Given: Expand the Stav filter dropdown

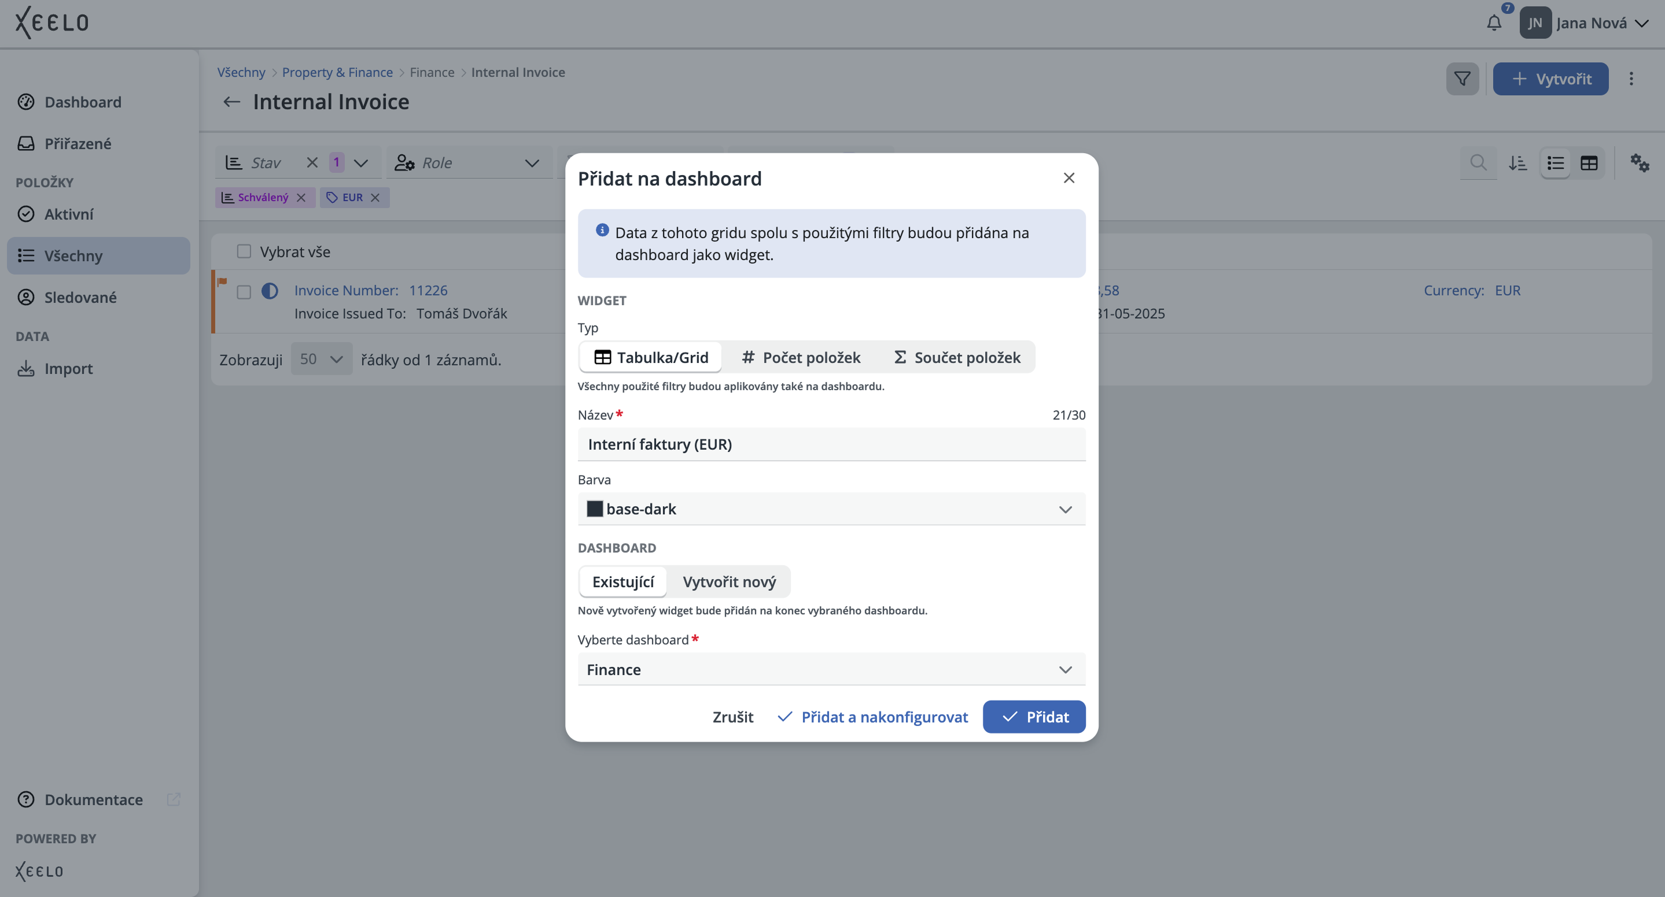Looking at the screenshot, I should pyautogui.click(x=360, y=163).
